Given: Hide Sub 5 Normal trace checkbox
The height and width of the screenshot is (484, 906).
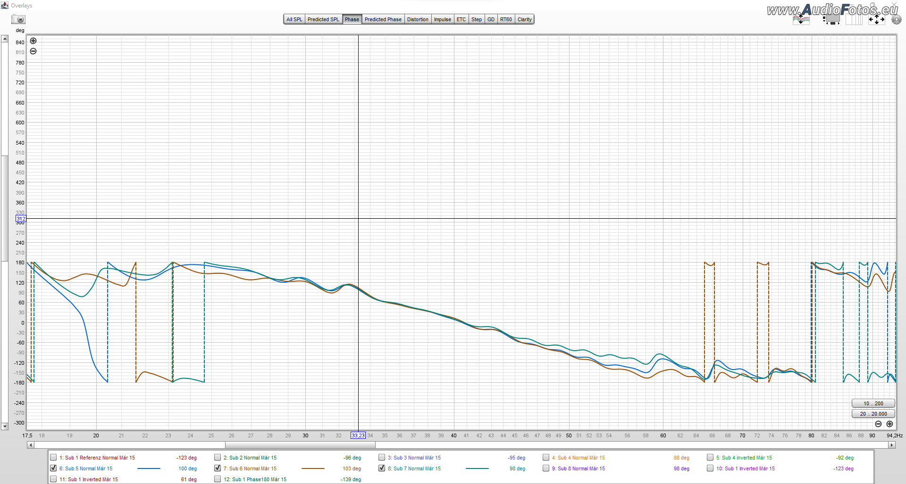Looking at the screenshot, I should (53, 468).
